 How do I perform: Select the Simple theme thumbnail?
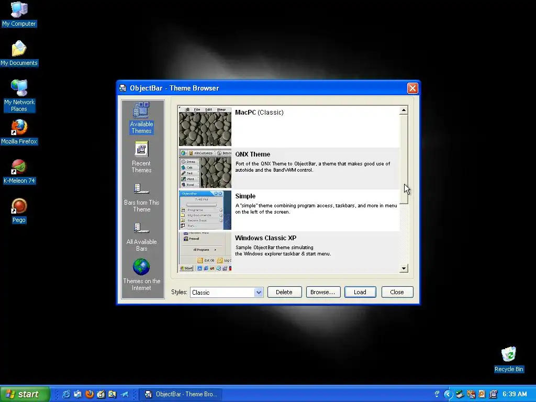pos(205,210)
